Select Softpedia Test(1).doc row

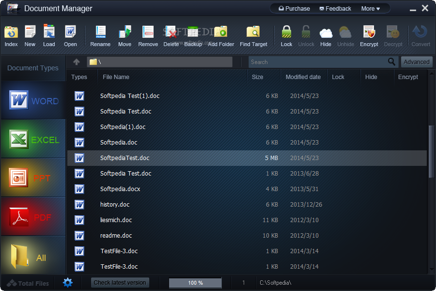pyautogui.click(x=247, y=96)
